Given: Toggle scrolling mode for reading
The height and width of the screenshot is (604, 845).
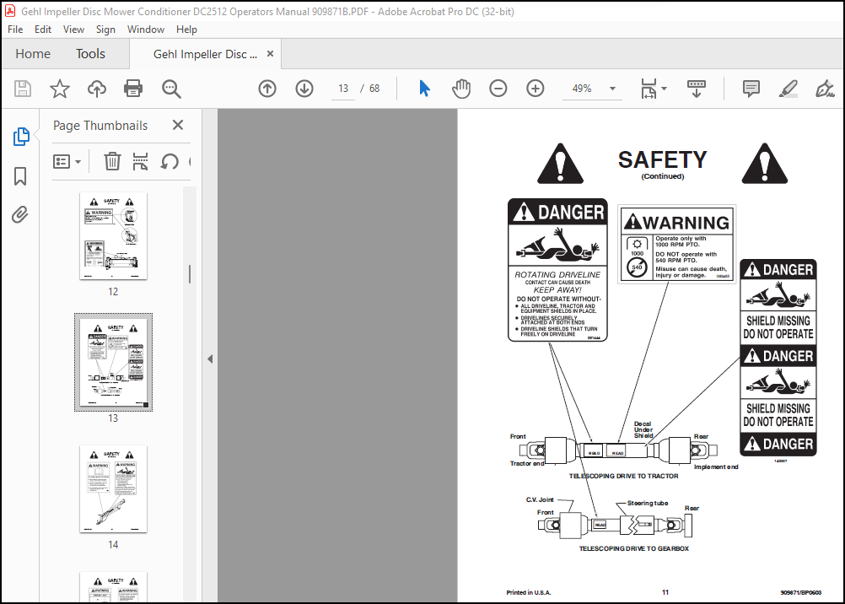Looking at the screenshot, I should 697,89.
